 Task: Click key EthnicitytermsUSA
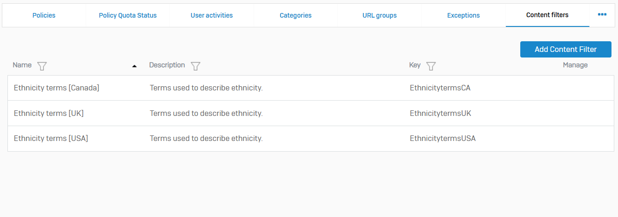tap(443, 138)
